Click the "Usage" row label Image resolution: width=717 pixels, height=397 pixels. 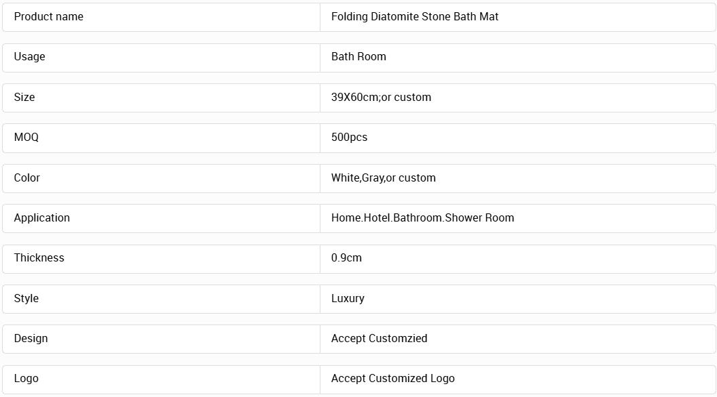point(30,57)
